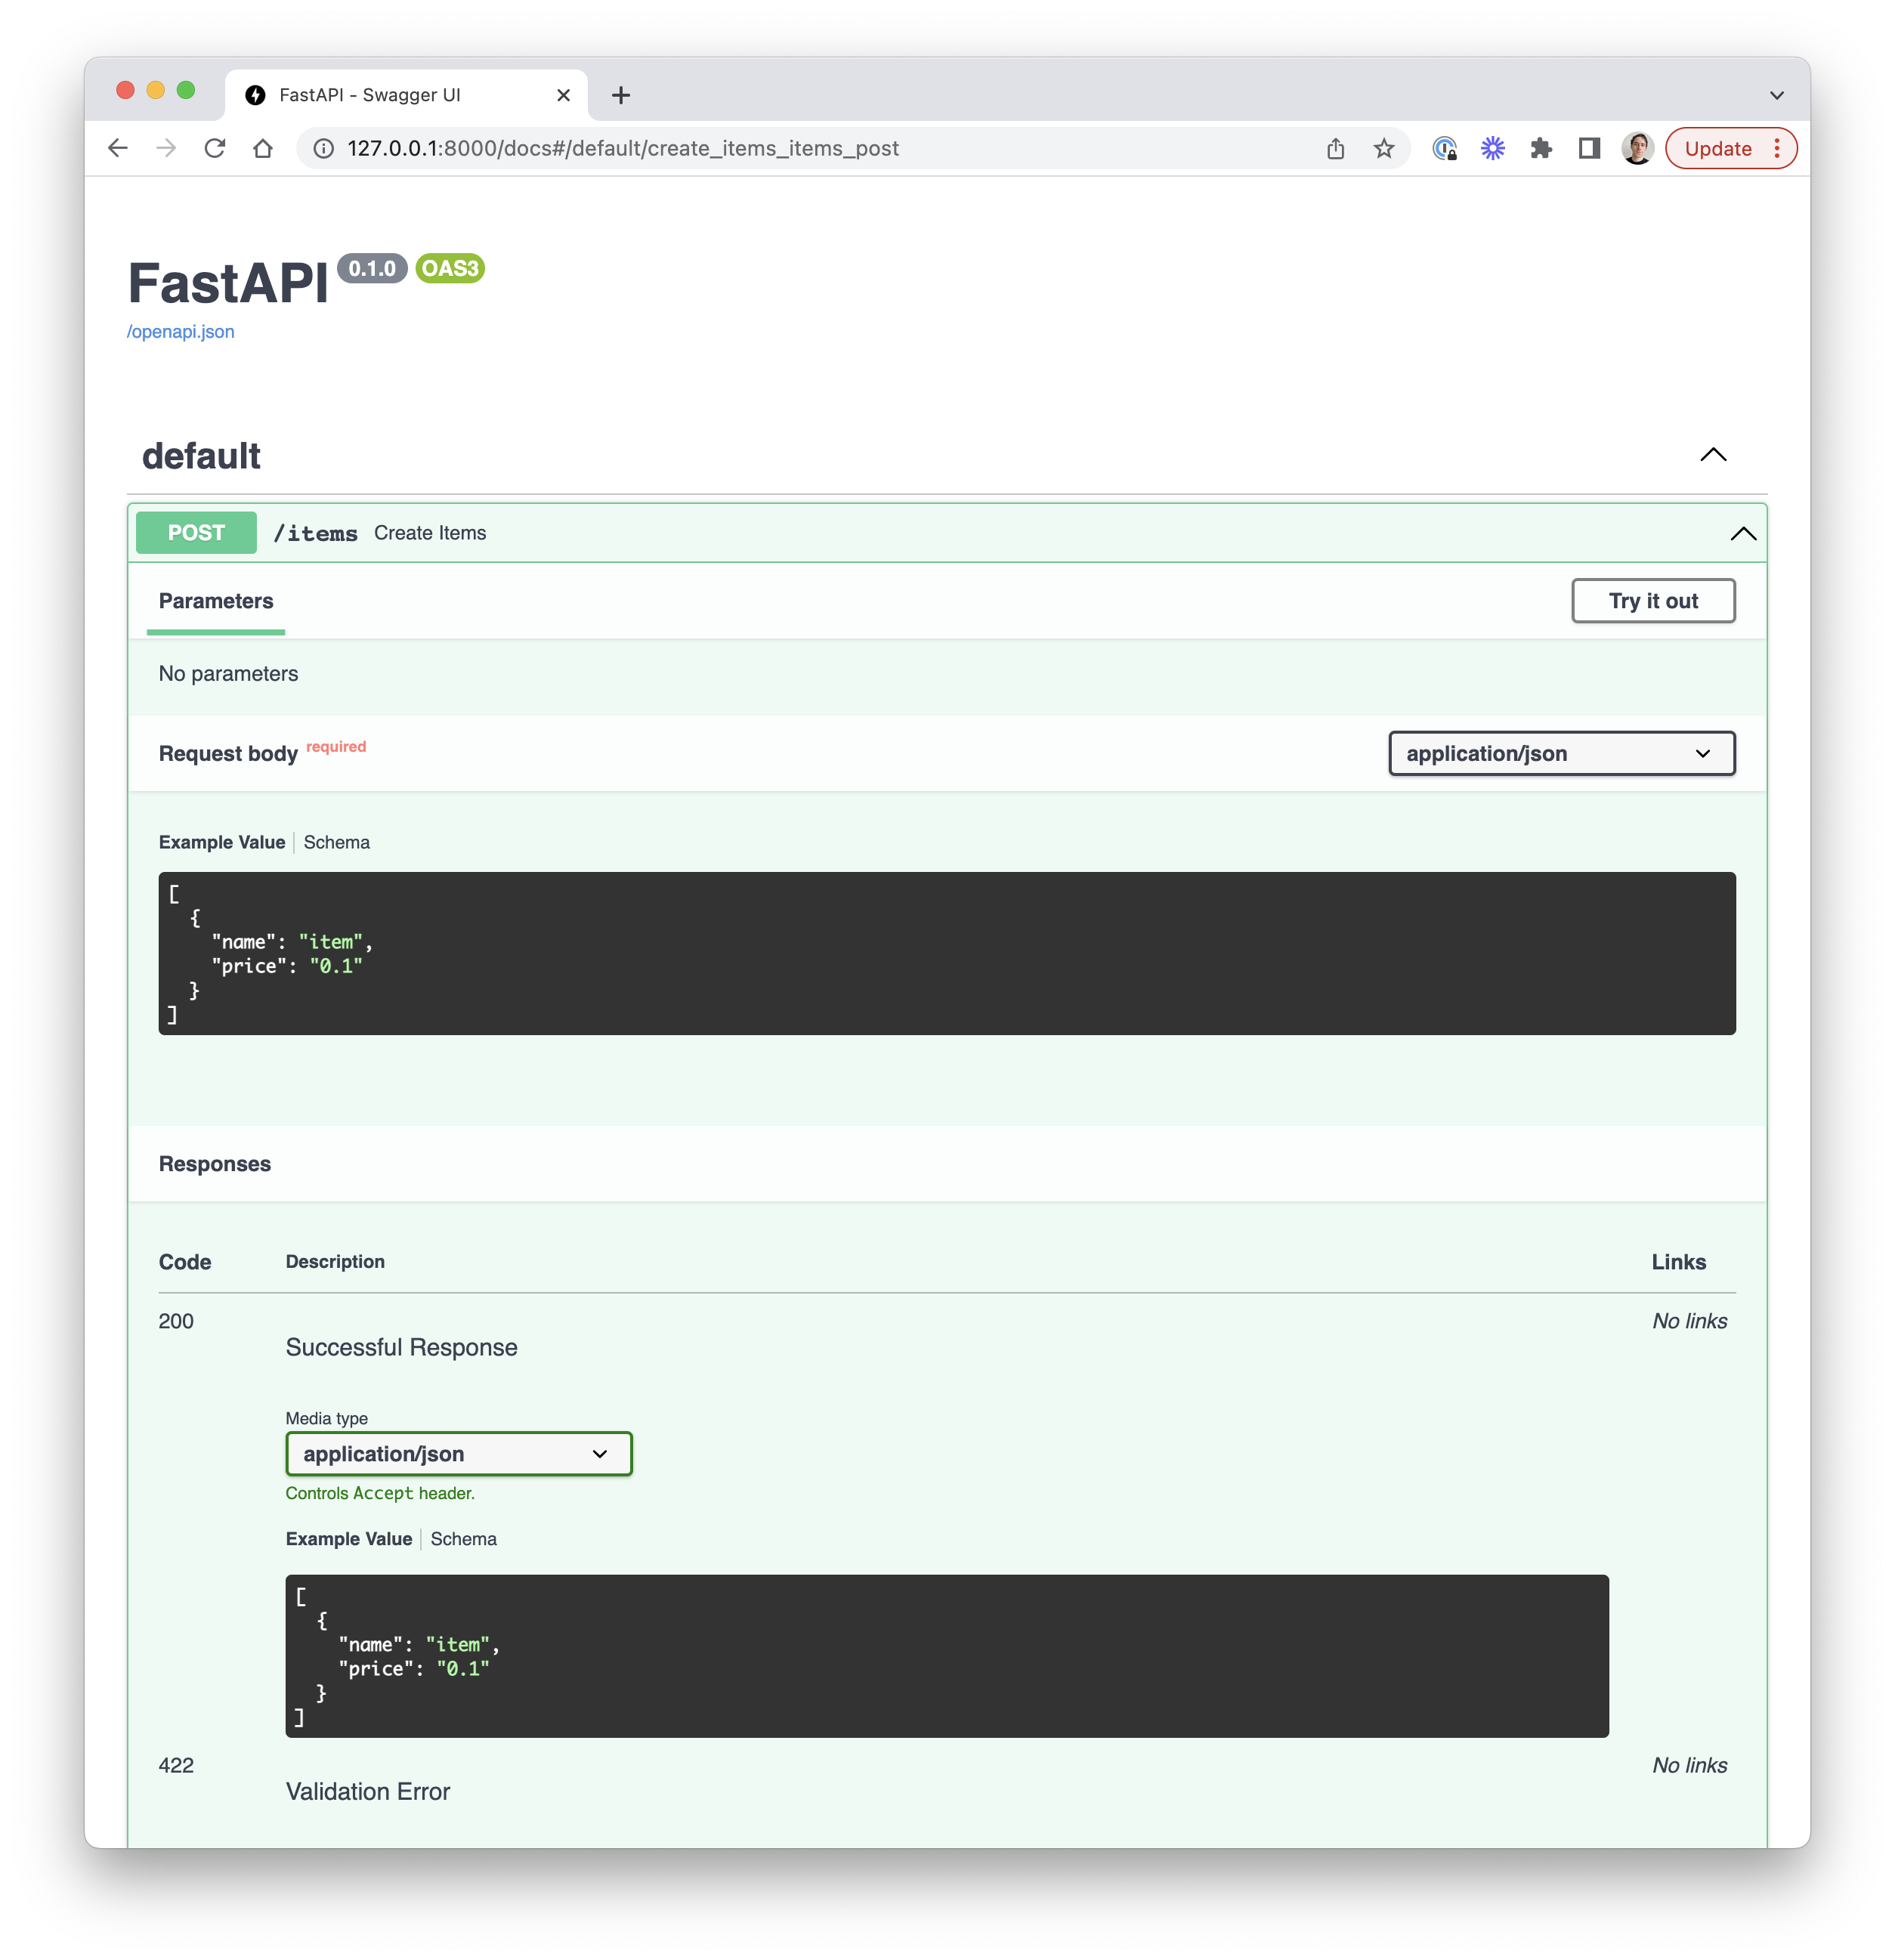
Task: Click the site info icon beside the URL
Action: pos(322,148)
